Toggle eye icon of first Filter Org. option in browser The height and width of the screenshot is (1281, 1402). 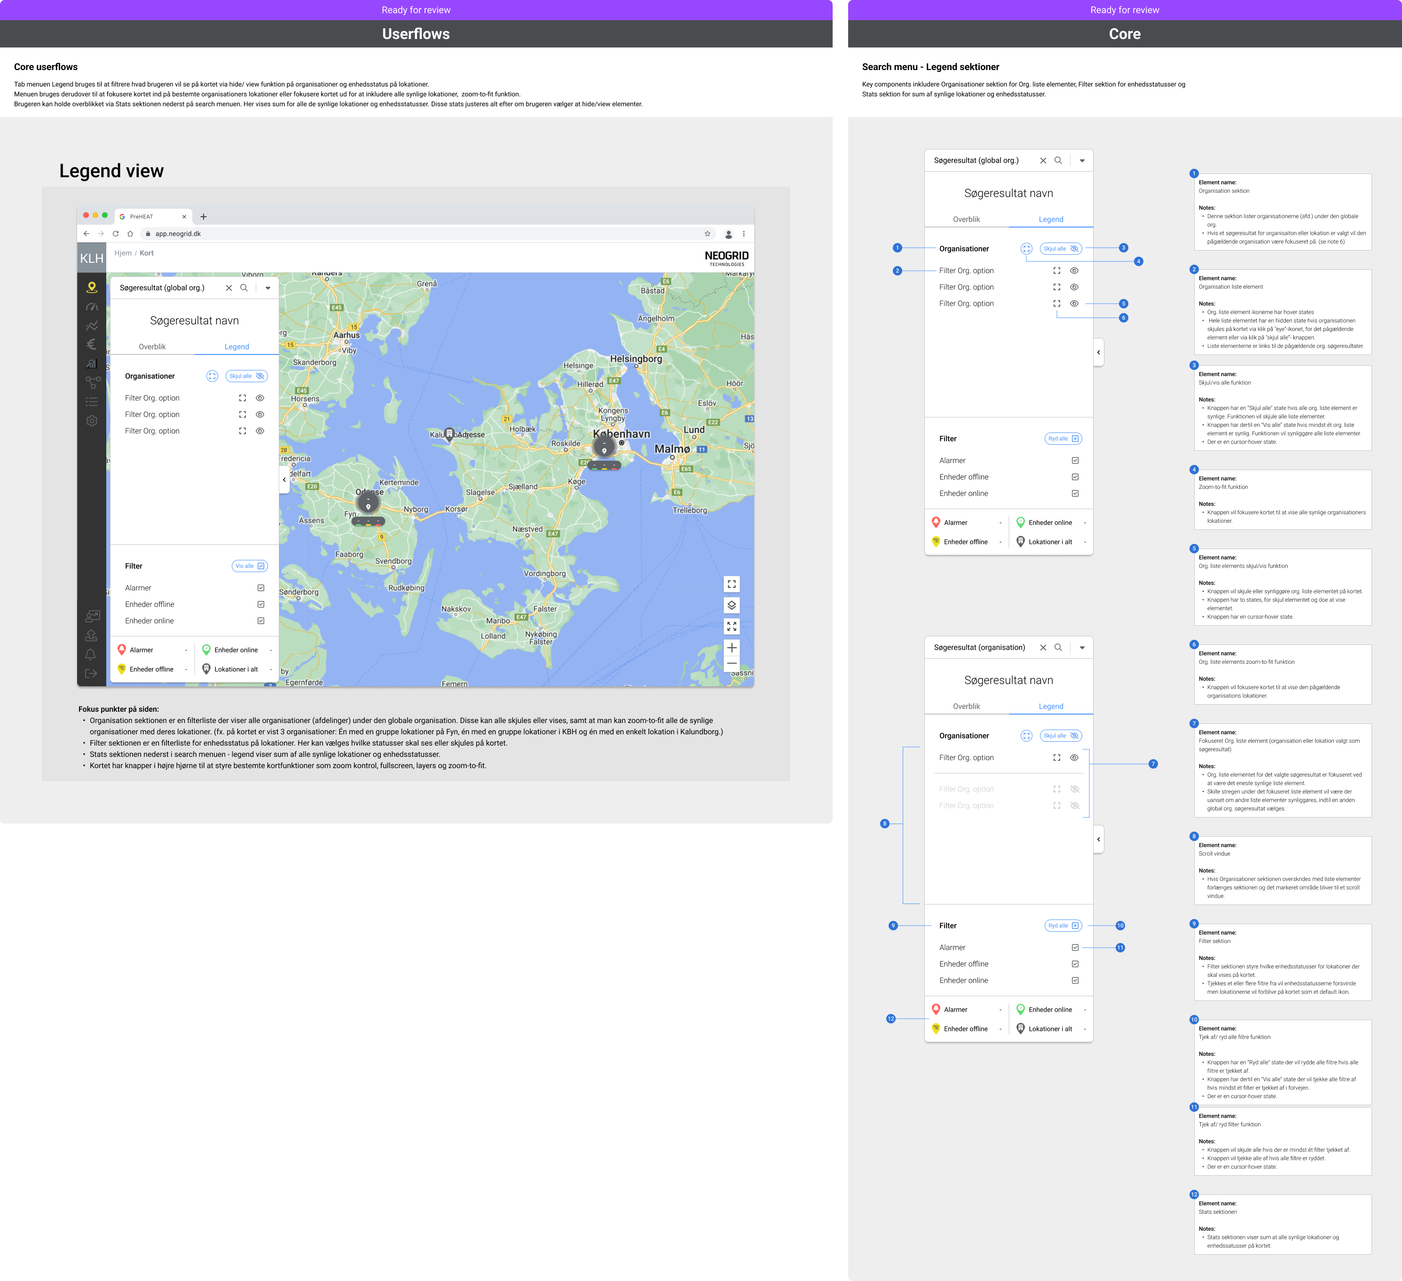[x=260, y=398]
